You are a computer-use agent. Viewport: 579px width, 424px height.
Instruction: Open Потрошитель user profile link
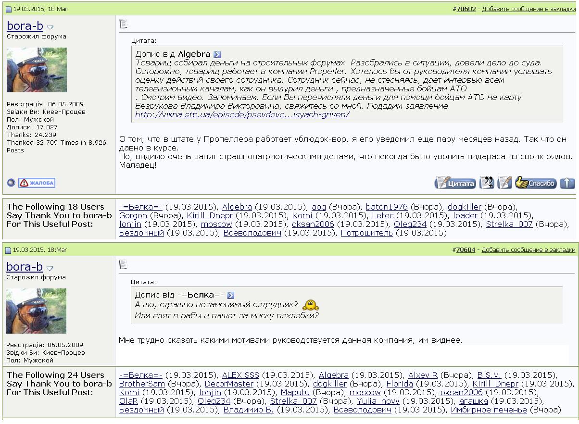click(367, 233)
